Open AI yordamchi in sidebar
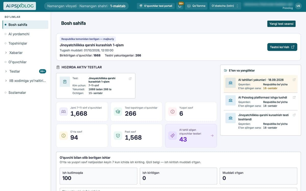Image resolution: width=306 pixels, height=191 pixels. (25, 34)
